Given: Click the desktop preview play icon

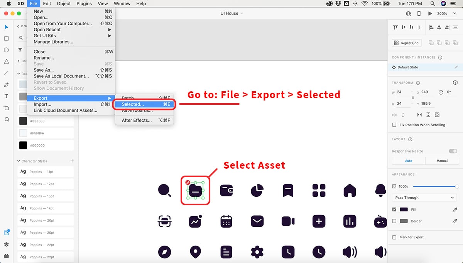Looking at the screenshot, I should [x=430, y=13].
